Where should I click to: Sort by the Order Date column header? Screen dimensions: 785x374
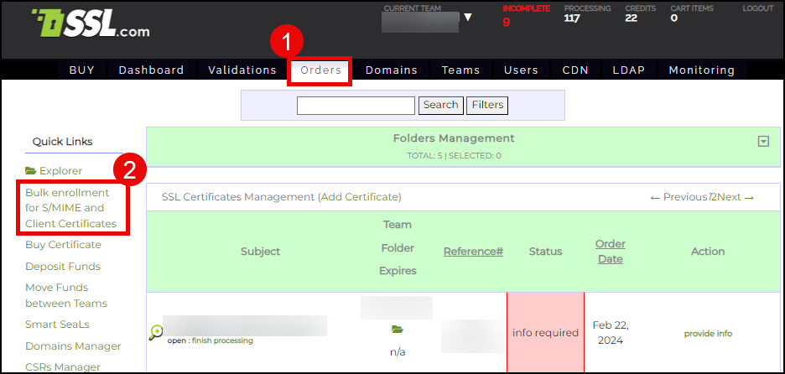(x=610, y=252)
